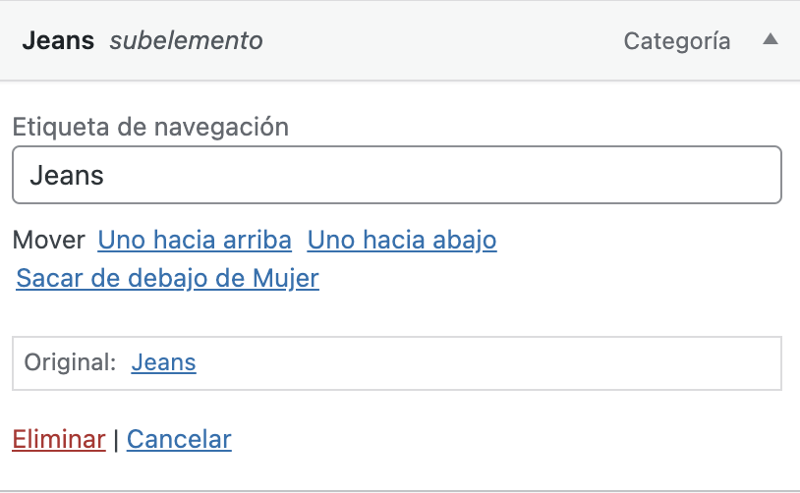This screenshot has width=800, height=493.
Task: Click empty space inside the Original box
Action: pos(491,363)
